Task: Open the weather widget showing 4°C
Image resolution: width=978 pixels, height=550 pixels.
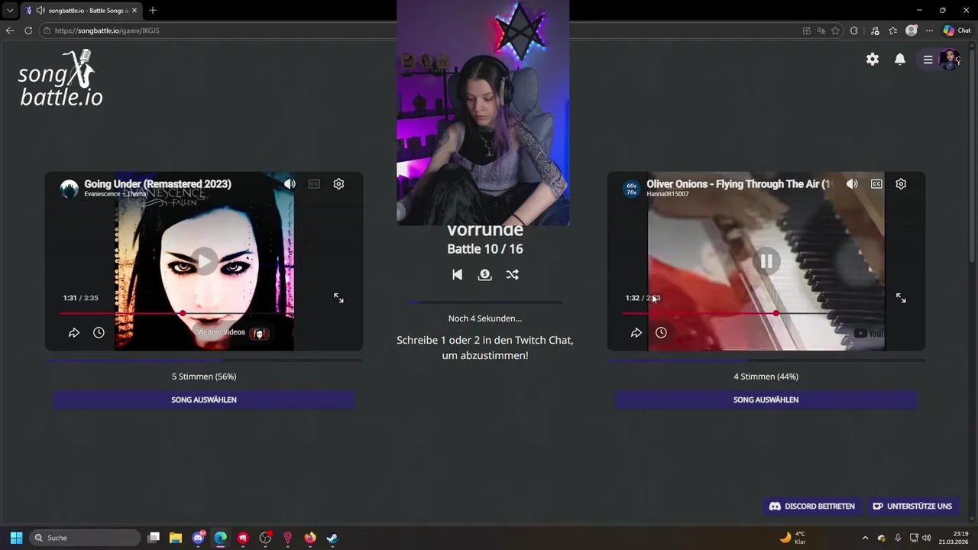Action: click(x=793, y=538)
